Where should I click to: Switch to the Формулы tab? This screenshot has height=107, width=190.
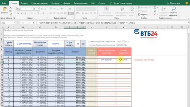(55, 3)
